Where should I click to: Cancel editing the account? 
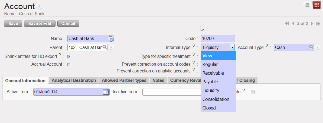click(68, 24)
